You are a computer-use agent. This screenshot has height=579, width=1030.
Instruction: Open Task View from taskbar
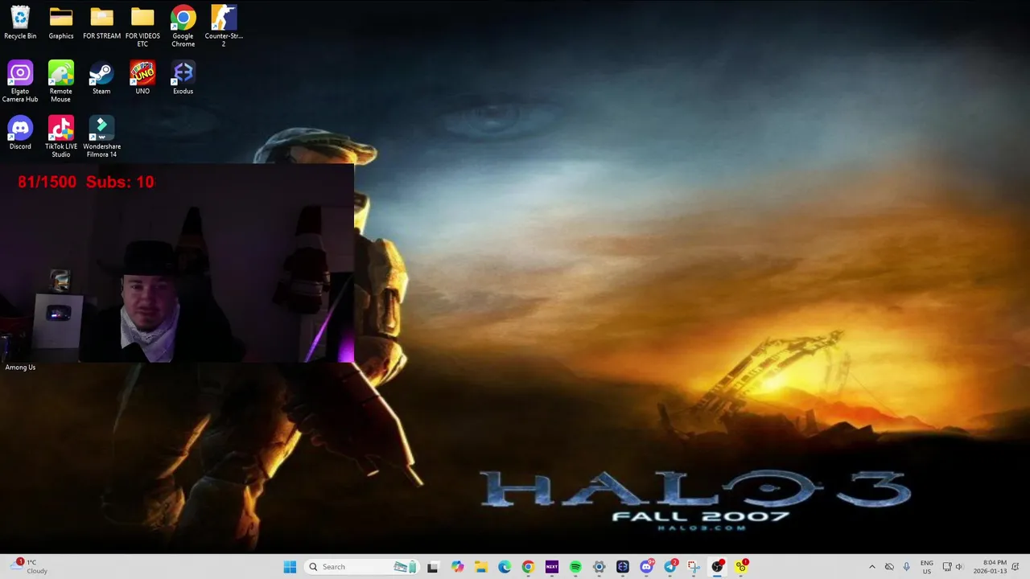point(432,567)
